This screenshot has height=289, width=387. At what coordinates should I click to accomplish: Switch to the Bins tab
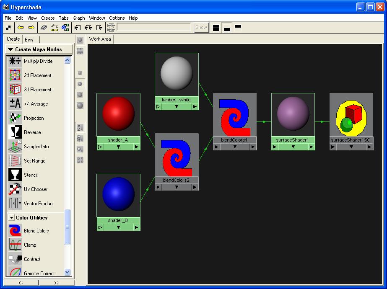(29, 39)
